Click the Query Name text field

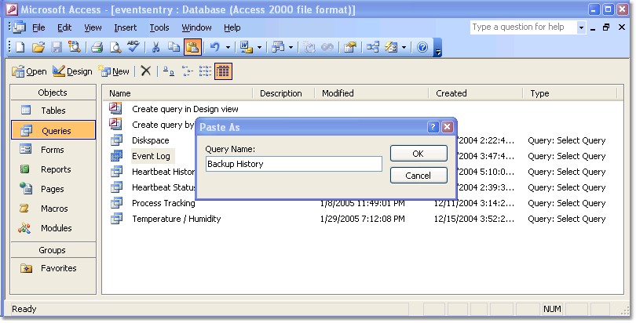click(294, 164)
